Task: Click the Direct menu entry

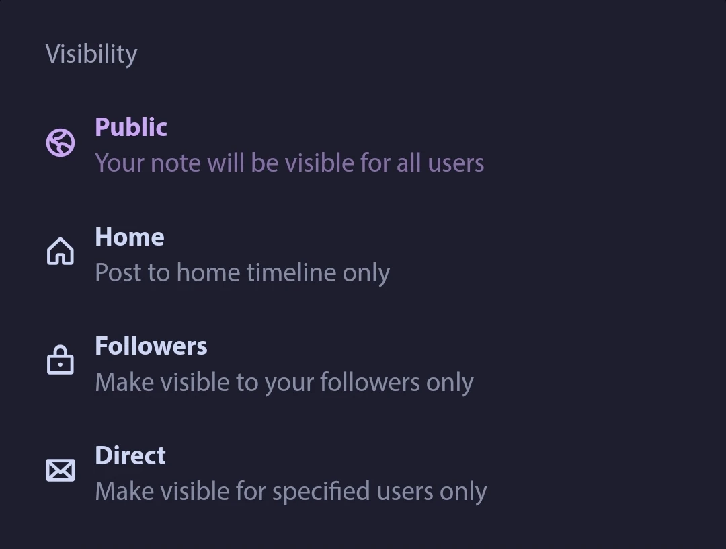Action: (130, 455)
